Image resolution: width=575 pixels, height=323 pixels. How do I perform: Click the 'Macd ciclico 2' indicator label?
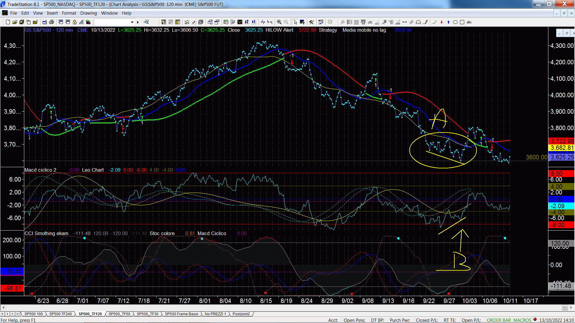click(40, 170)
